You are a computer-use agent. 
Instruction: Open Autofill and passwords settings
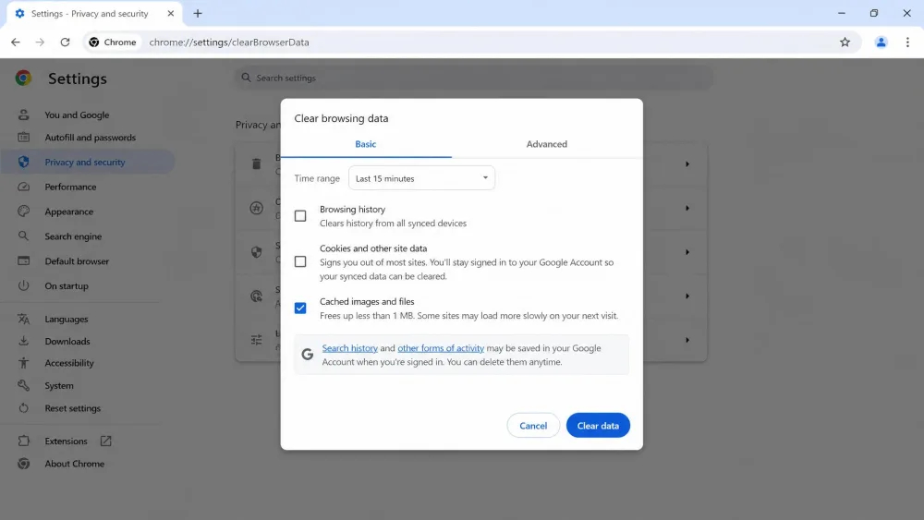[90, 138]
